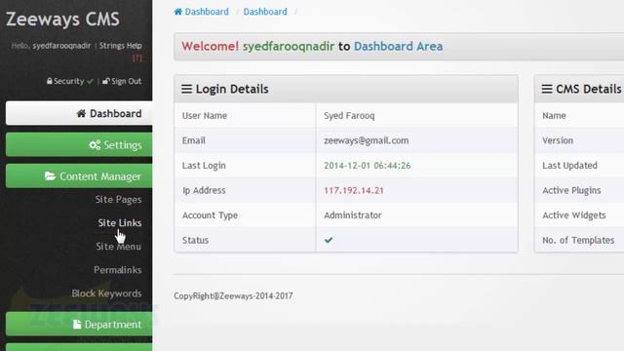Collapse the Content Manager menu
The image size is (624, 351).
[x=79, y=175]
